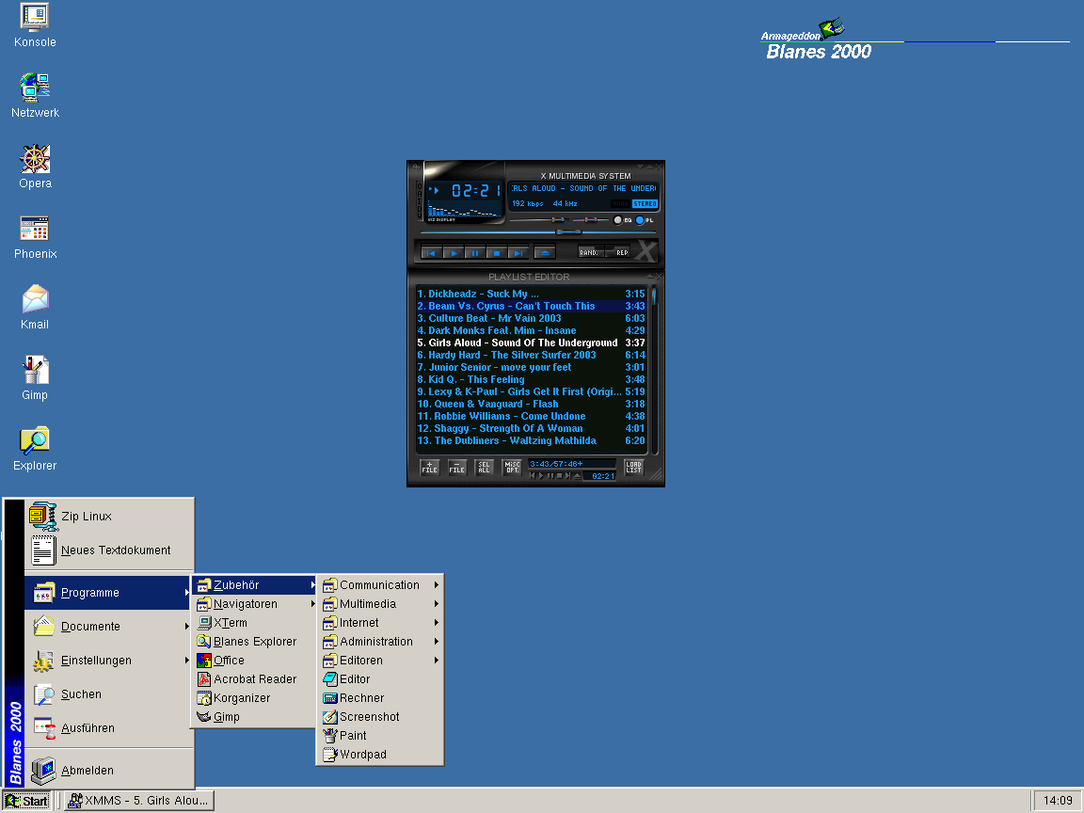The width and height of the screenshot is (1084, 813).
Task: Click the Gimp icon in the Programme menu
Action: click(204, 717)
